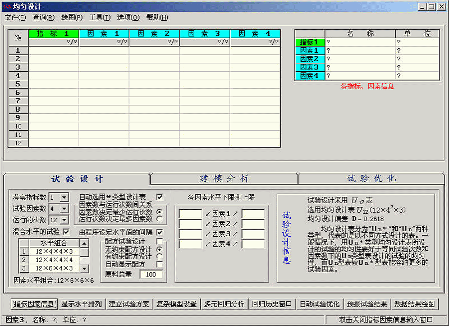Viewport: 449px width, 326px height.
Task: Open the 文件(F) menu
Action: click(x=15, y=17)
